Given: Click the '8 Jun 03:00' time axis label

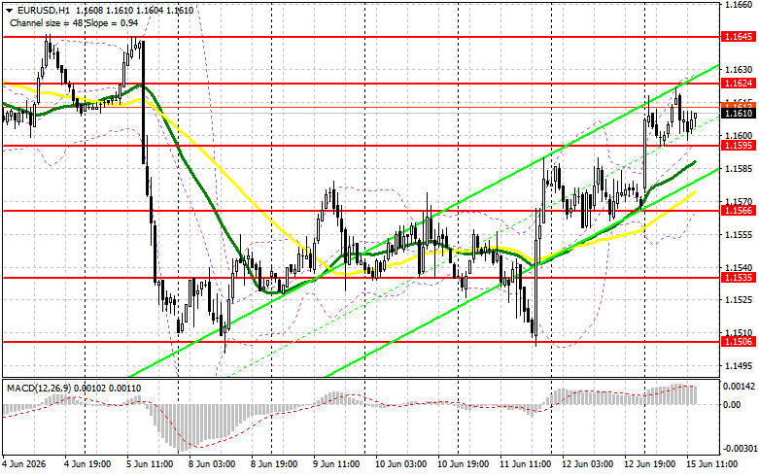Looking at the screenshot, I should point(212,464).
